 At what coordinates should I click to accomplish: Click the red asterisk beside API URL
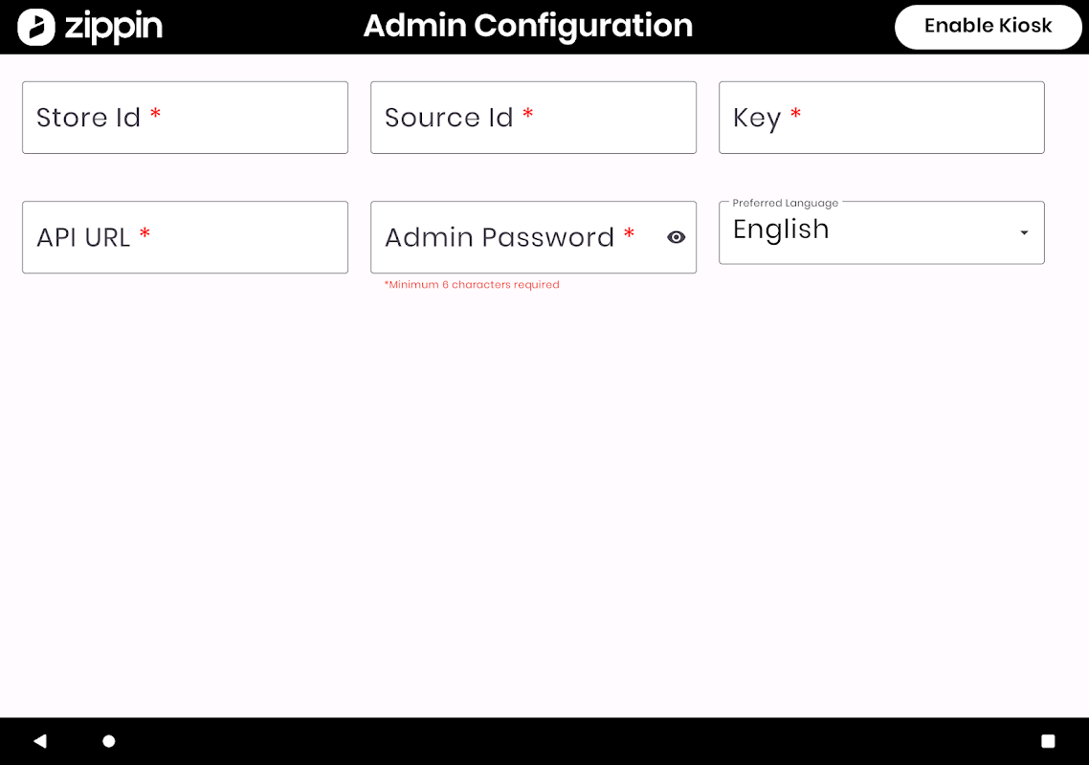[144, 235]
